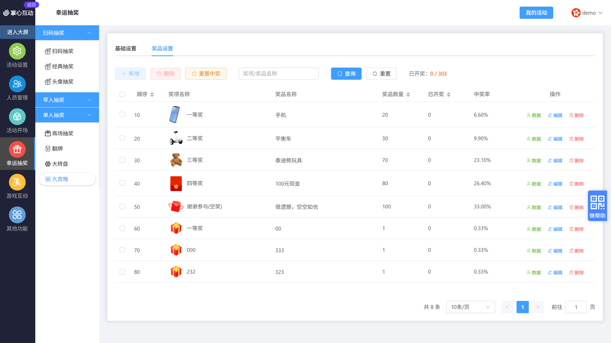Click the 谢谢参与 prize image
The width and height of the screenshot is (611, 343).
pos(176,207)
